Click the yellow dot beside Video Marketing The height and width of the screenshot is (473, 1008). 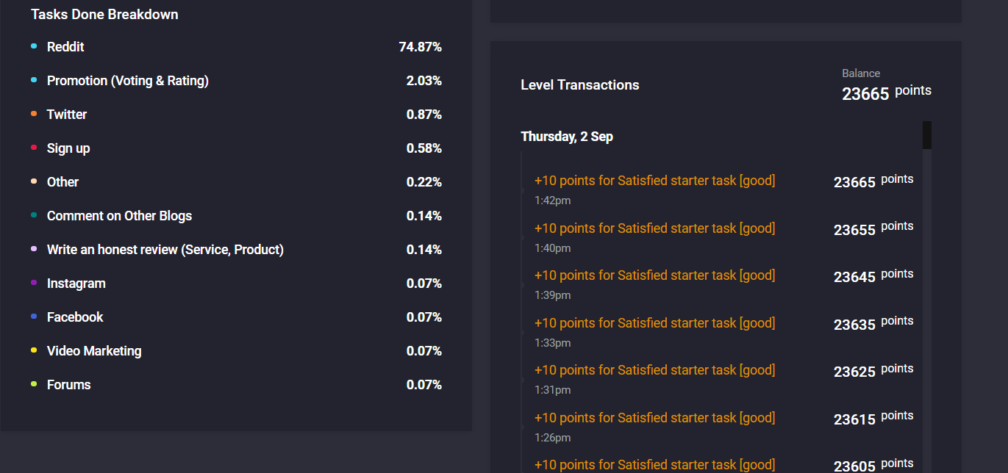[x=34, y=350]
